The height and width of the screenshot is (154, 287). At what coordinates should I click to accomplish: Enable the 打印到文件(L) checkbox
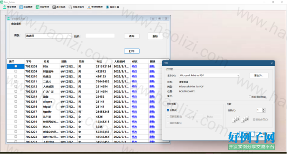click(x=250, y=97)
